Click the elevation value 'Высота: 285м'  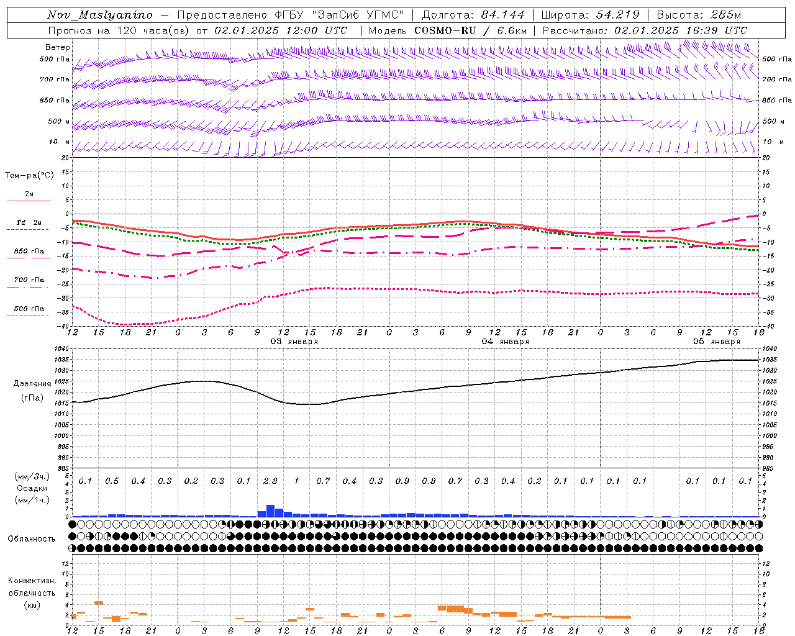(x=699, y=15)
